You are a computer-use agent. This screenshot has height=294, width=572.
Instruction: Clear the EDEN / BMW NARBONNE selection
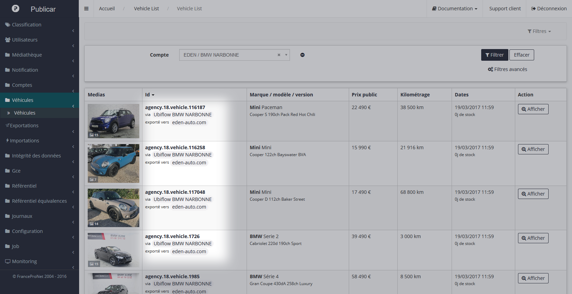point(279,55)
